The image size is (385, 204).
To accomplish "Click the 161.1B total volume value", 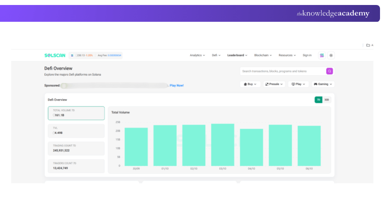I will point(59,115).
